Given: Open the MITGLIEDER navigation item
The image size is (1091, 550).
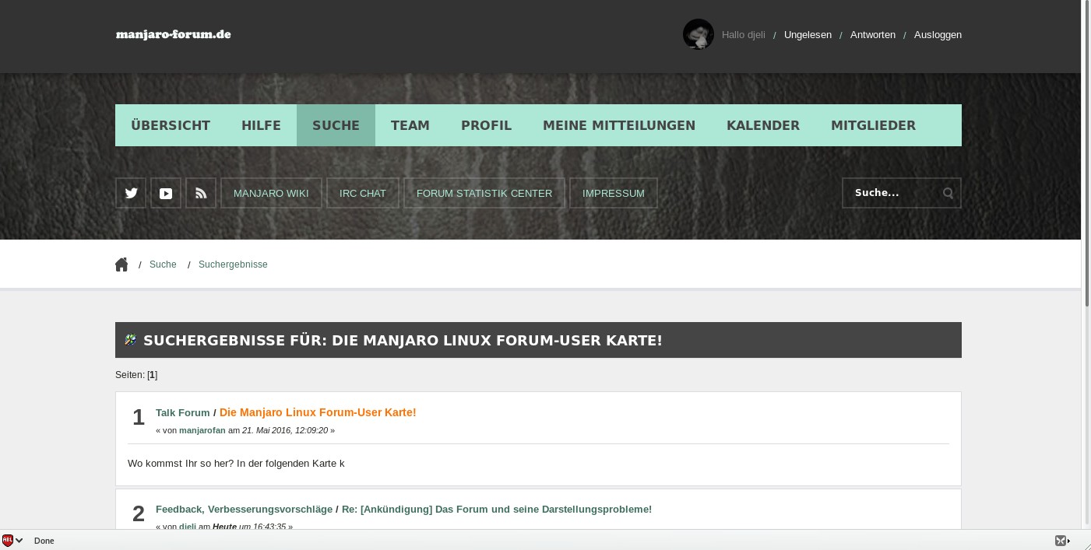Looking at the screenshot, I should point(873,125).
